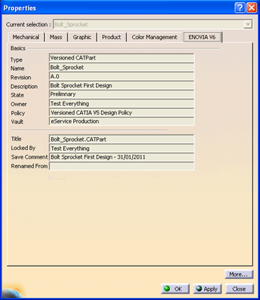Click the Renamed From label text
This screenshot has height=300, width=260.
pos(29,166)
